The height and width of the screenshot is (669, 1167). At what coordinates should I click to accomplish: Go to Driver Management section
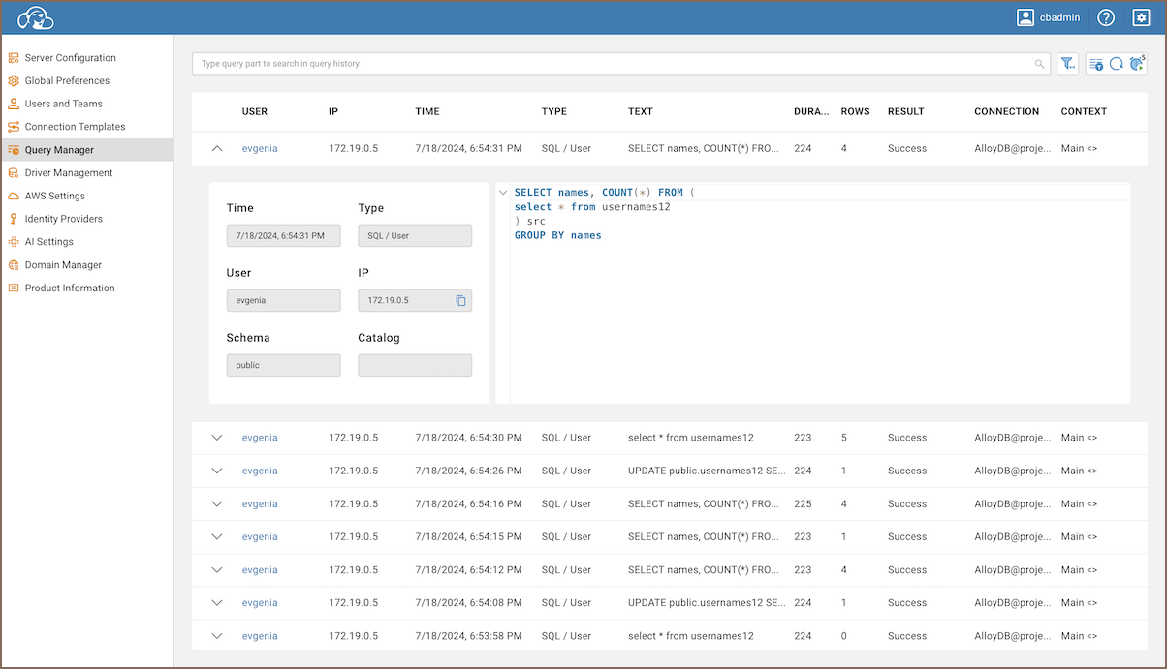69,172
